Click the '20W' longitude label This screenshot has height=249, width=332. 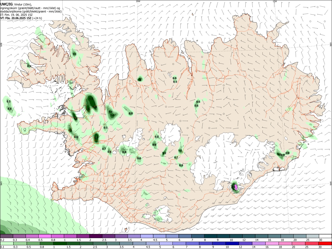[x=138, y=1]
